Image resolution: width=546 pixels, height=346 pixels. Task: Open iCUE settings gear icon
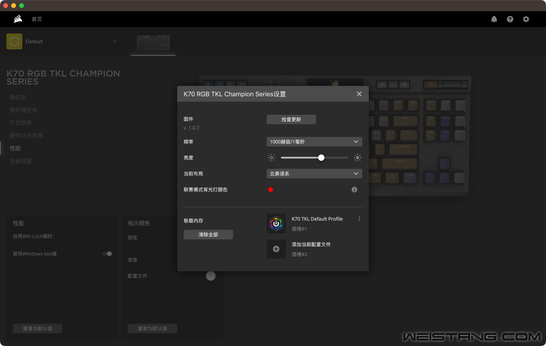pos(526,19)
